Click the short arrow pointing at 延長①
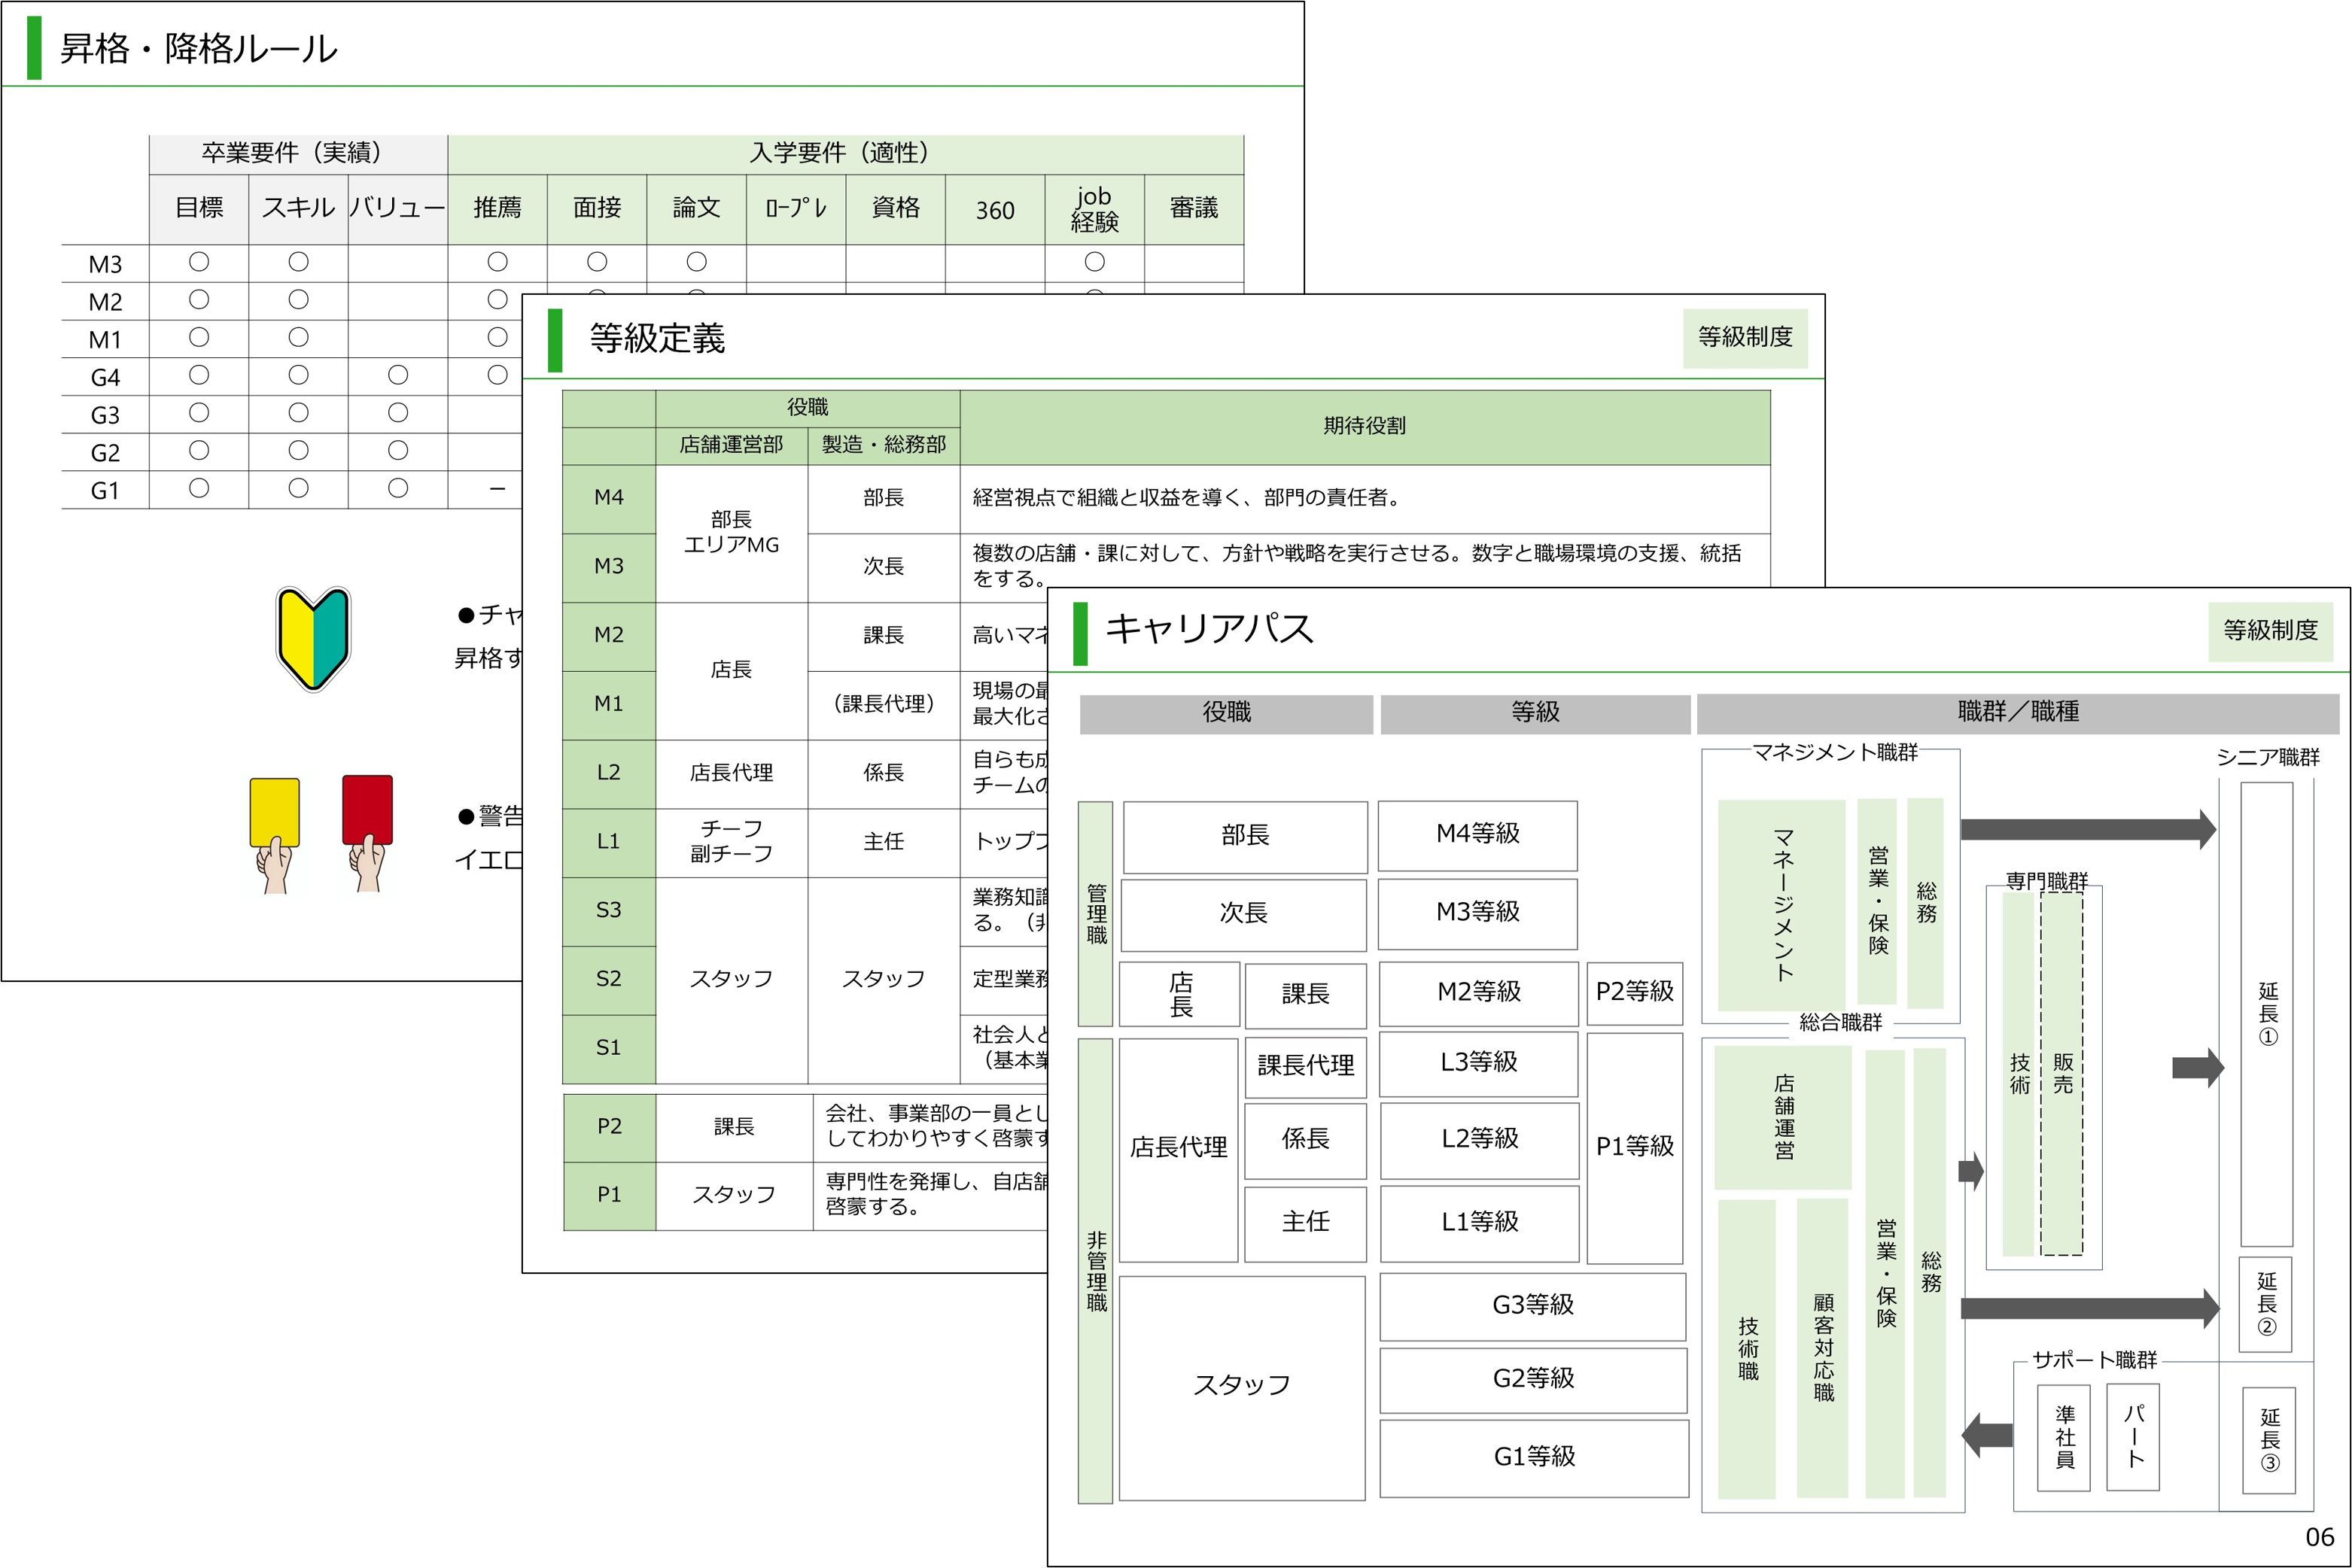 coord(2197,1067)
